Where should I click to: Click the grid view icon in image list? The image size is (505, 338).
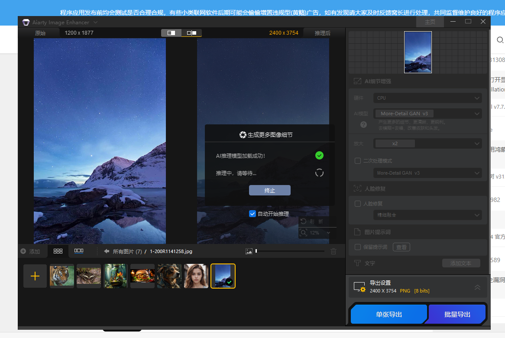click(58, 251)
